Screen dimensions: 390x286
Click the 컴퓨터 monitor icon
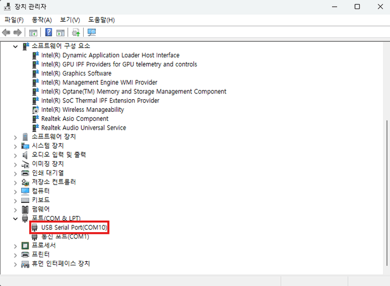pos(25,191)
